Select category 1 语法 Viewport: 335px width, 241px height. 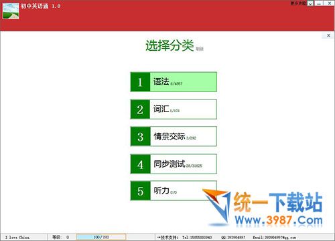click(174, 81)
